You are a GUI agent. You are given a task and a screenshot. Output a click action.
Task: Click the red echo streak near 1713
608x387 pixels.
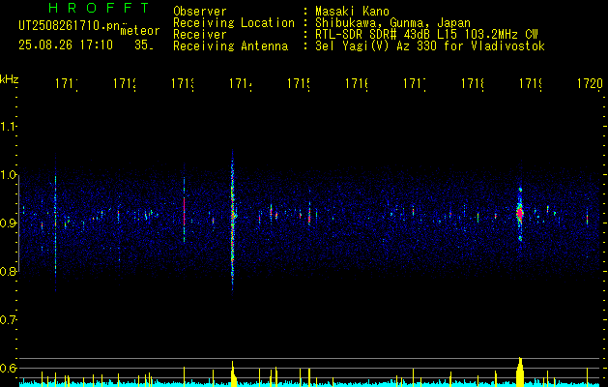point(185,212)
